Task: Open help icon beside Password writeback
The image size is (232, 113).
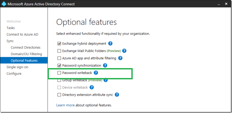Action: (96, 73)
